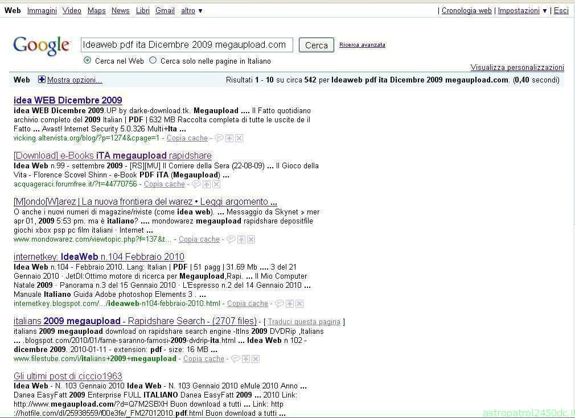
Task: Click comment icon on internetkey.blogspot result
Action: coord(280,304)
